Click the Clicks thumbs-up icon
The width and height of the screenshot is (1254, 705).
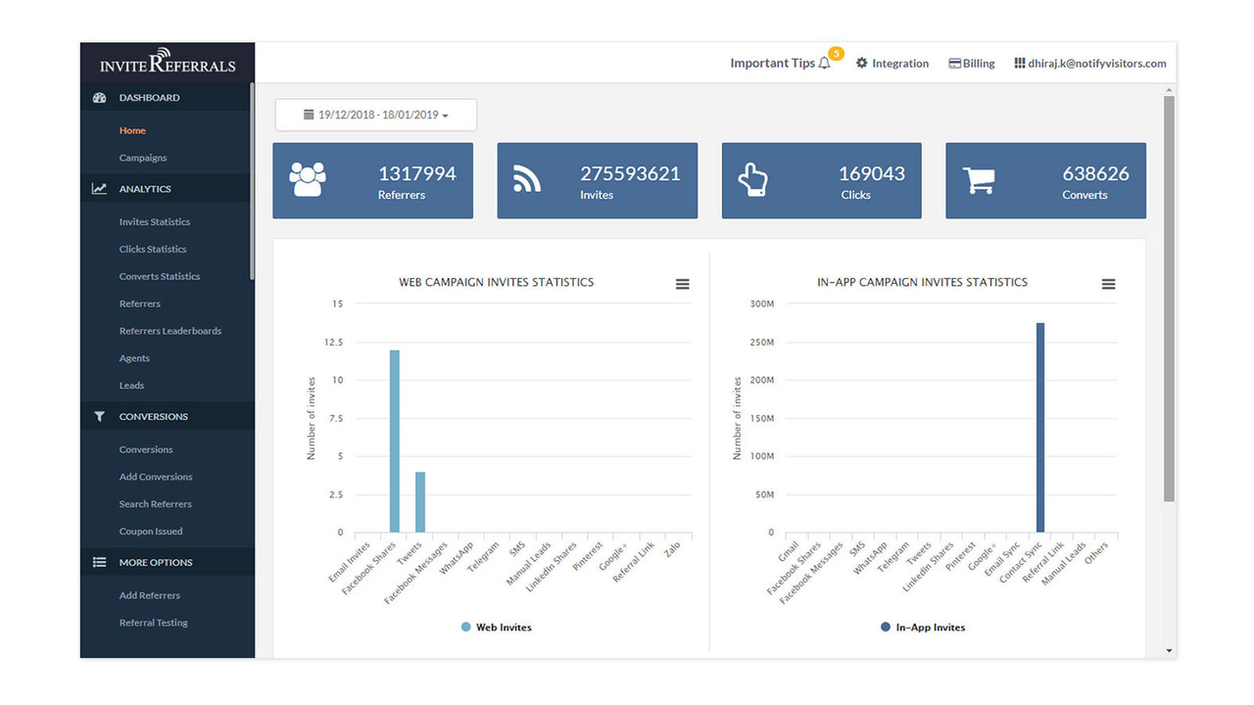[x=752, y=179]
